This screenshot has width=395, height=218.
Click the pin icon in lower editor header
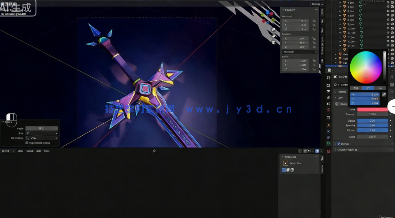pyautogui.click(x=154, y=151)
